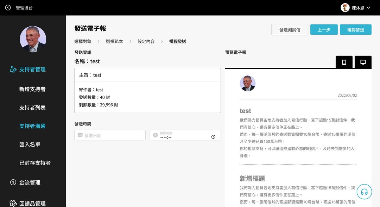Click the user avatar in top bar
The image size is (380, 207).
pos(345,8)
